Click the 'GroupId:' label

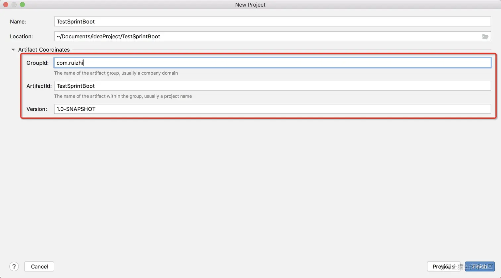coord(37,63)
